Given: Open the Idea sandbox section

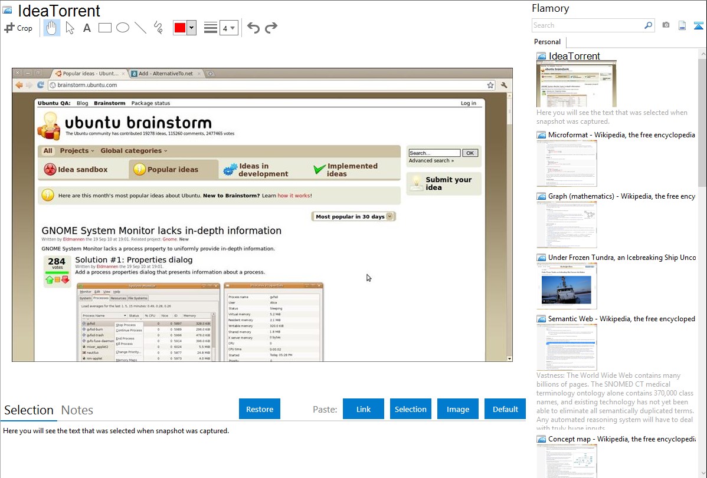Looking at the screenshot, I should (x=76, y=169).
